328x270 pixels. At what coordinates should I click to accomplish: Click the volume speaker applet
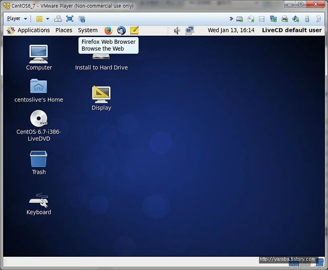pyautogui.click(x=177, y=31)
